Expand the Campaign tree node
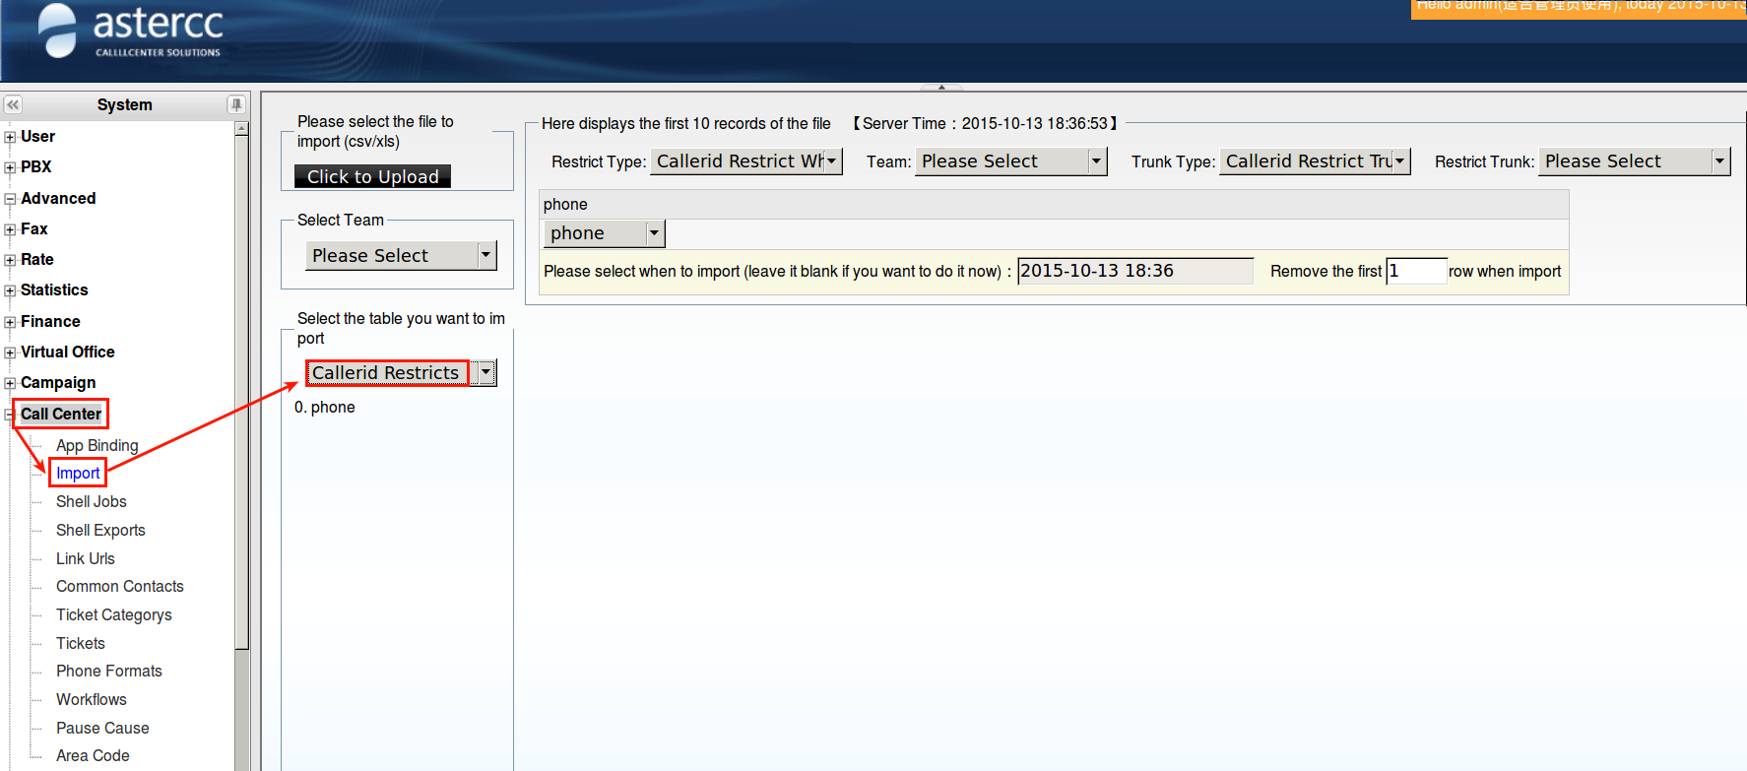Image resolution: width=1747 pixels, height=771 pixels. tap(10, 383)
